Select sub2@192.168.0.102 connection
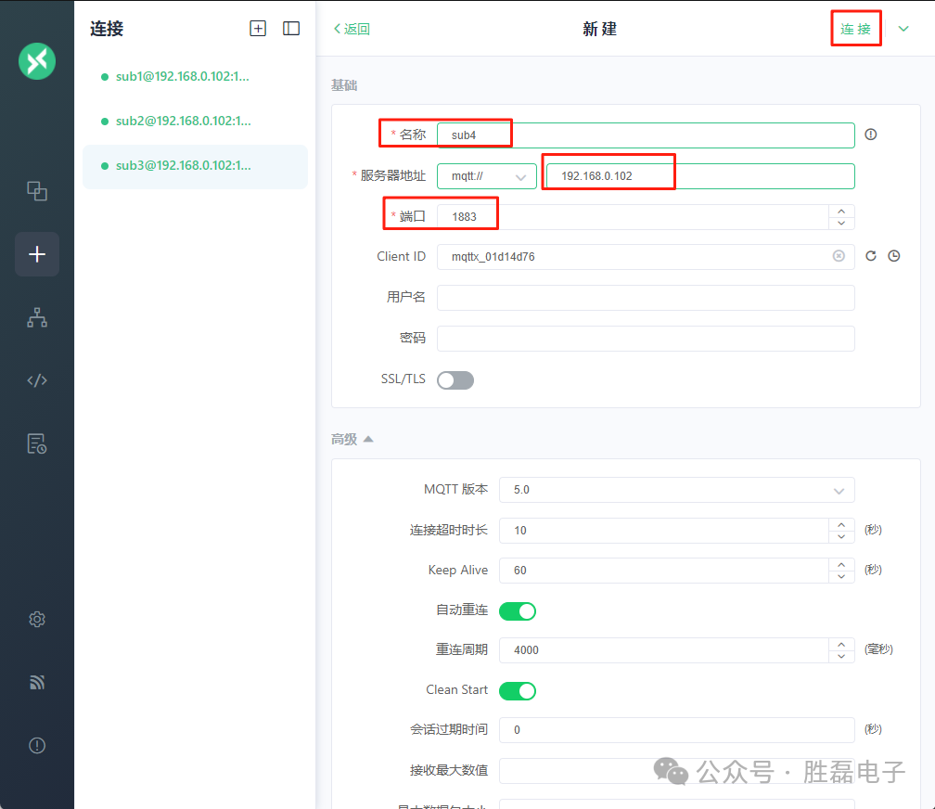 (x=195, y=122)
